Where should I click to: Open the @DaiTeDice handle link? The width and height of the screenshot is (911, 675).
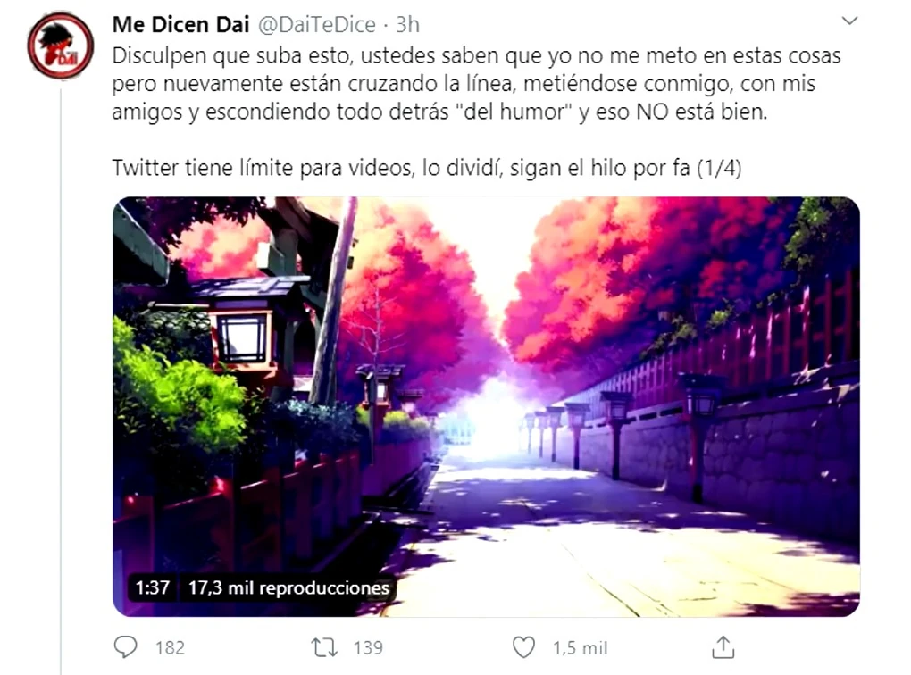pos(317,24)
